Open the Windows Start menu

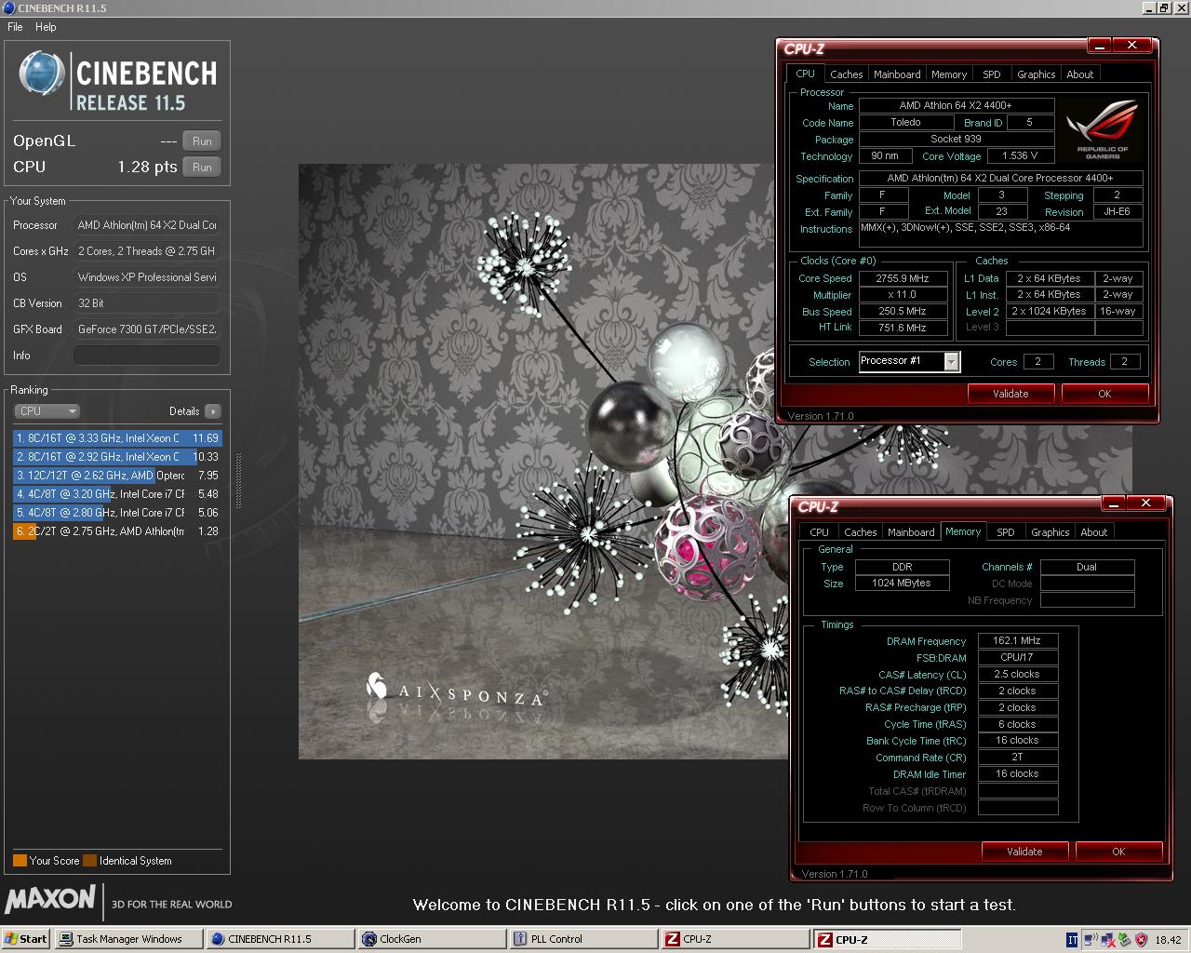pyautogui.click(x=26, y=939)
